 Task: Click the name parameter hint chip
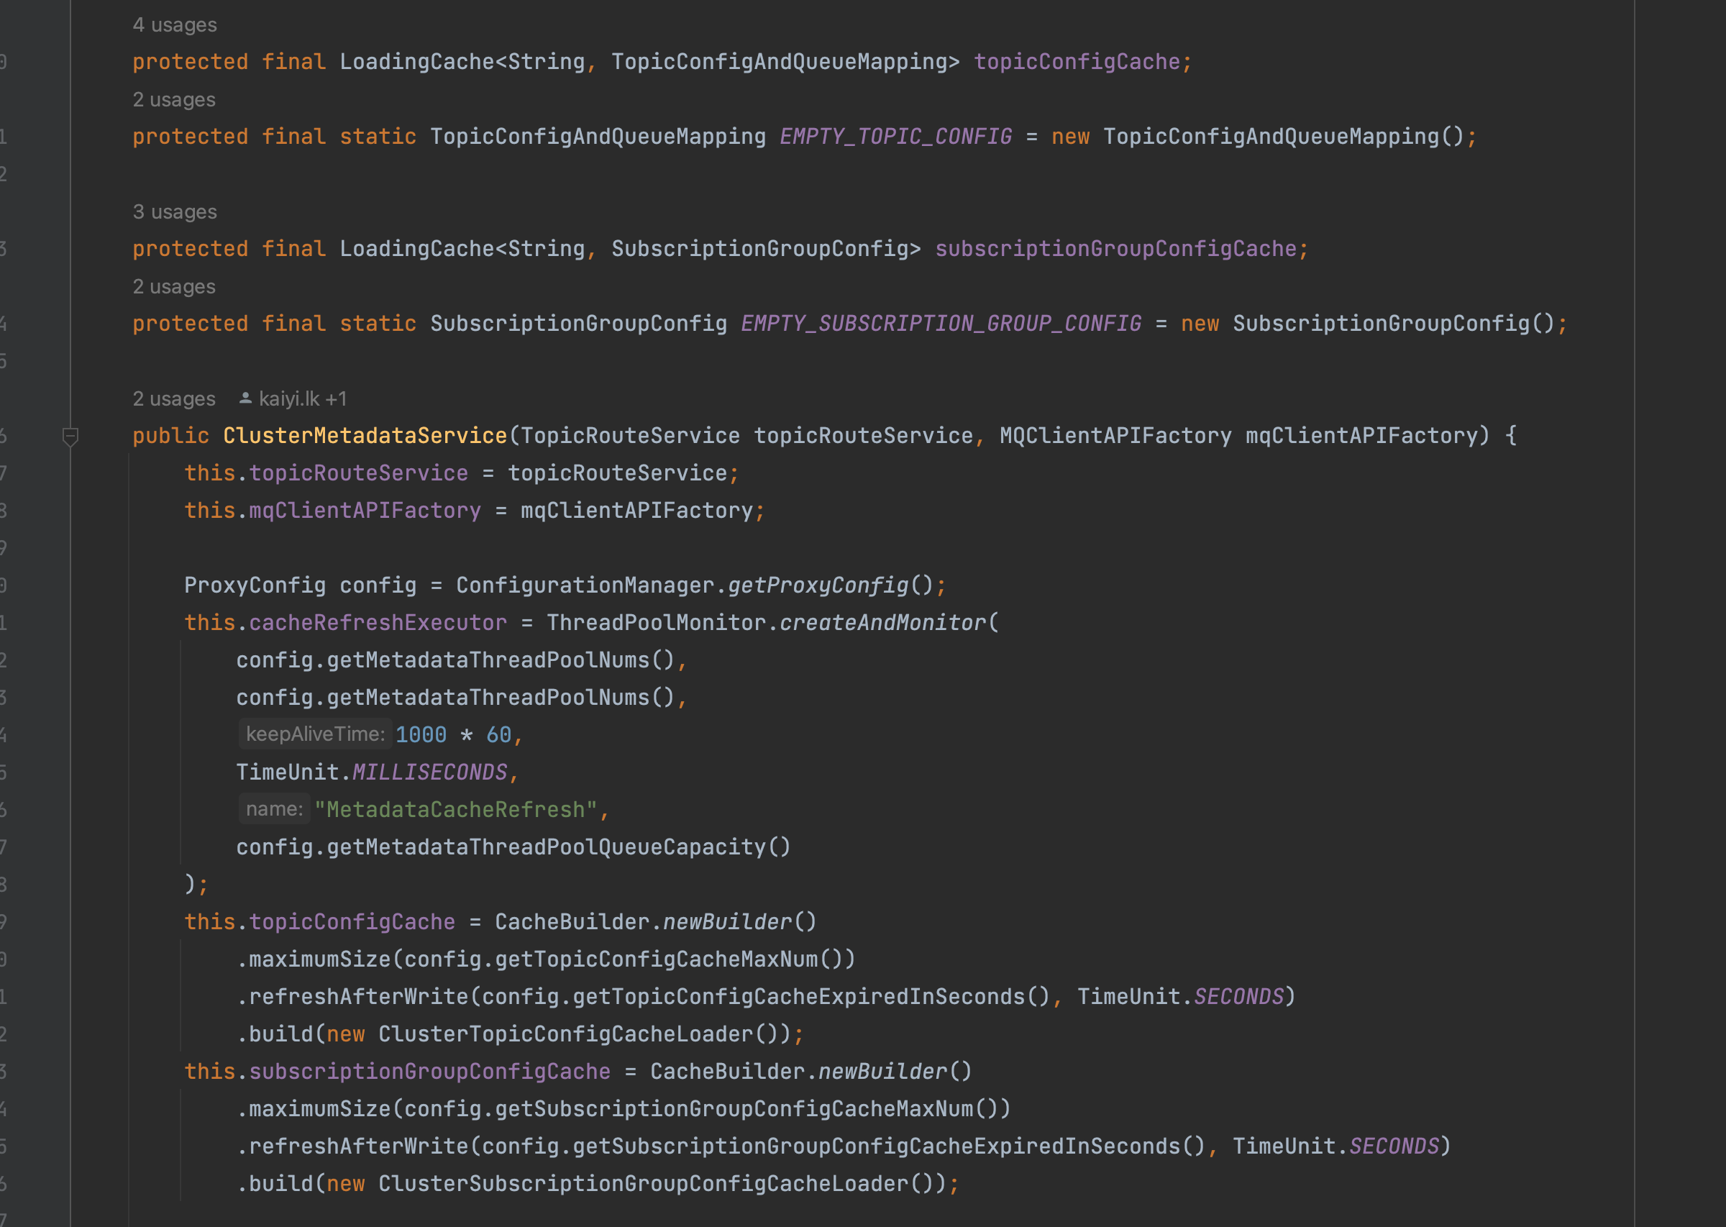(x=273, y=808)
